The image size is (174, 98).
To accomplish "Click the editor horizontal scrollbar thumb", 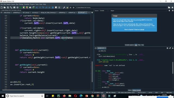I will [x=36, y=90].
